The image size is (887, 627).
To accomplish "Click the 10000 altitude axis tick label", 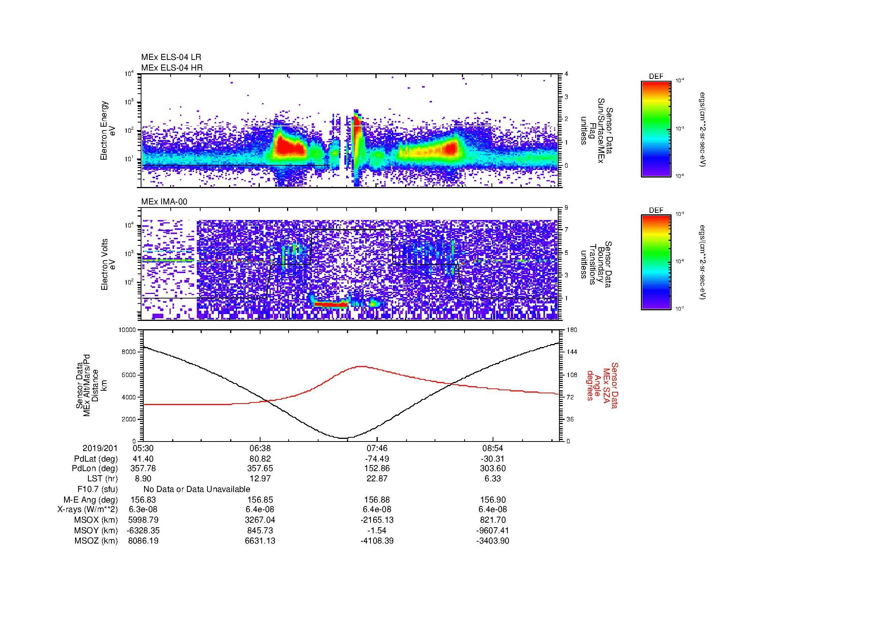I will point(127,330).
